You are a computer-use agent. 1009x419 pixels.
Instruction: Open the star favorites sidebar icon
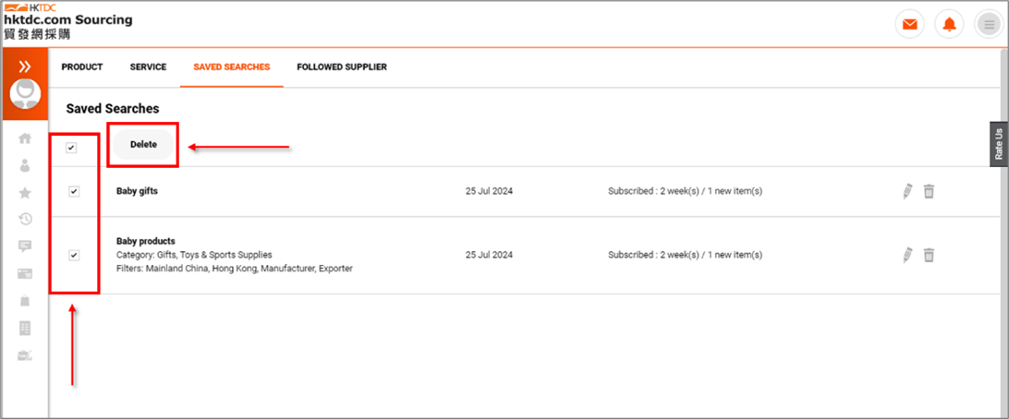[25, 193]
